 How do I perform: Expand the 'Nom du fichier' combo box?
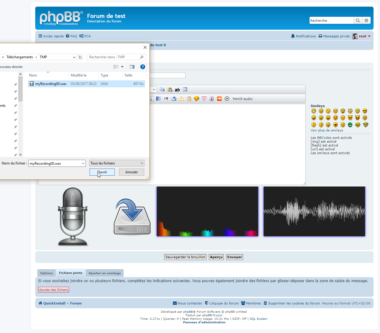(83, 164)
